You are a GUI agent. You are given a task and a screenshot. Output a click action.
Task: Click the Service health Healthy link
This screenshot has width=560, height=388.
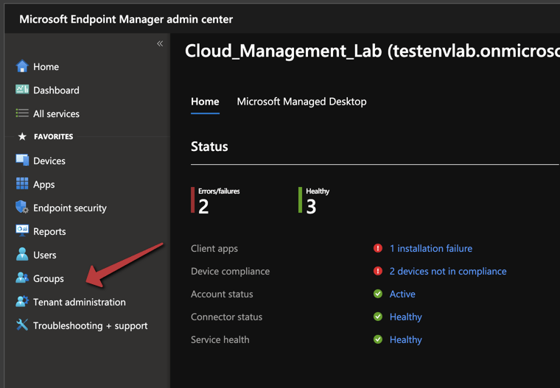(405, 339)
